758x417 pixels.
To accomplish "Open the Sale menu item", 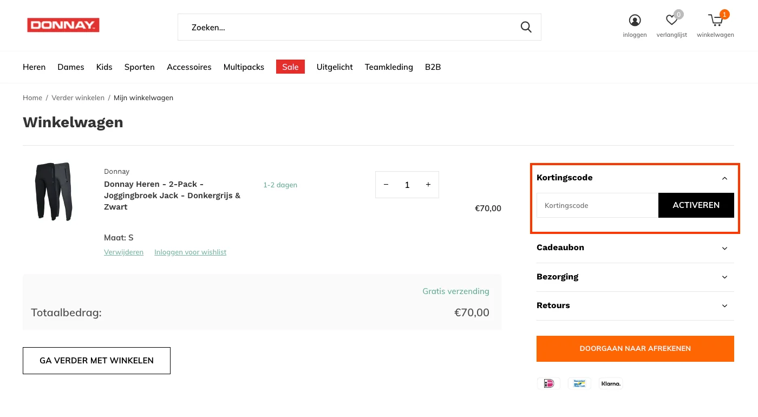I will (x=290, y=67).
